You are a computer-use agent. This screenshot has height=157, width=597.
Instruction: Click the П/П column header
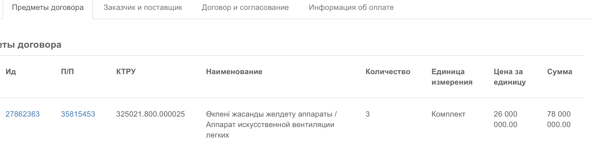tap(67, 72)
